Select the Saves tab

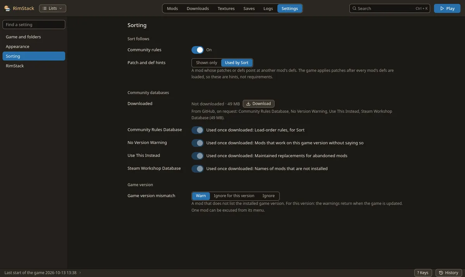point(249,8)
